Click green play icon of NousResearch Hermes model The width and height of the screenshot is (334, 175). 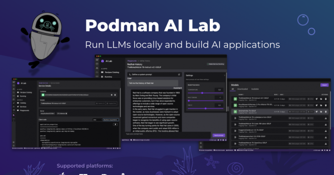tap(235, 105)
